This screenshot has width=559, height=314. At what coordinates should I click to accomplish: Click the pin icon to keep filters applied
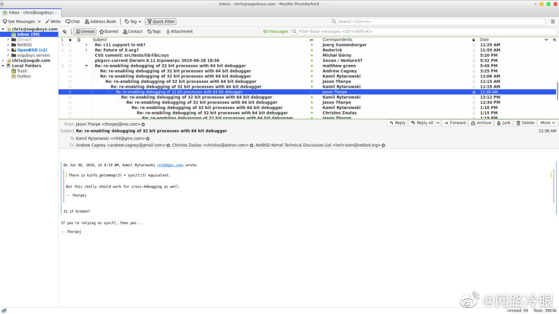pyautogui.click(x=65, y=32)
